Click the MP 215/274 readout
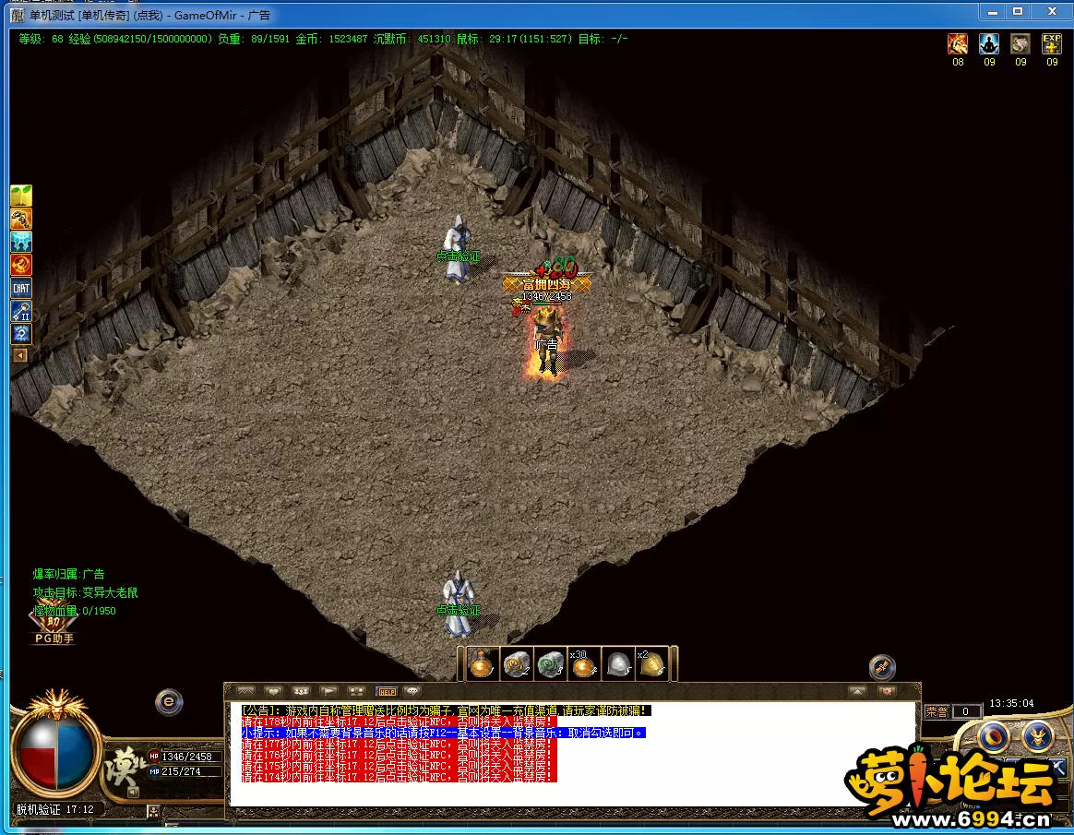Image resolution: width=1074 pixels, height=835 pixels. click(x=181, y=771)
